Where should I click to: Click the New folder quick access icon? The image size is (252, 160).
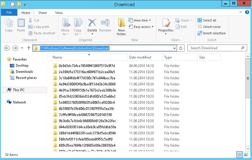point(19,4)
